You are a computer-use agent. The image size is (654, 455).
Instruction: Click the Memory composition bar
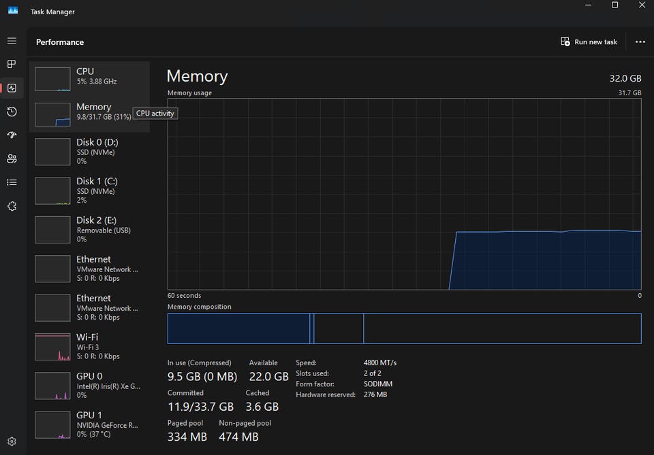[404, 328]
